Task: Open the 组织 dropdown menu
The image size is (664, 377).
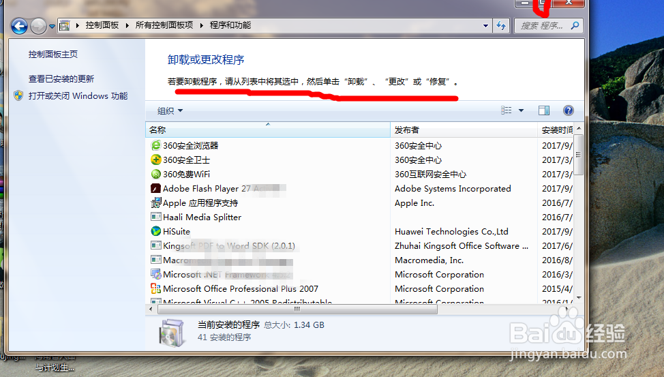Action: tap(170, 110)
